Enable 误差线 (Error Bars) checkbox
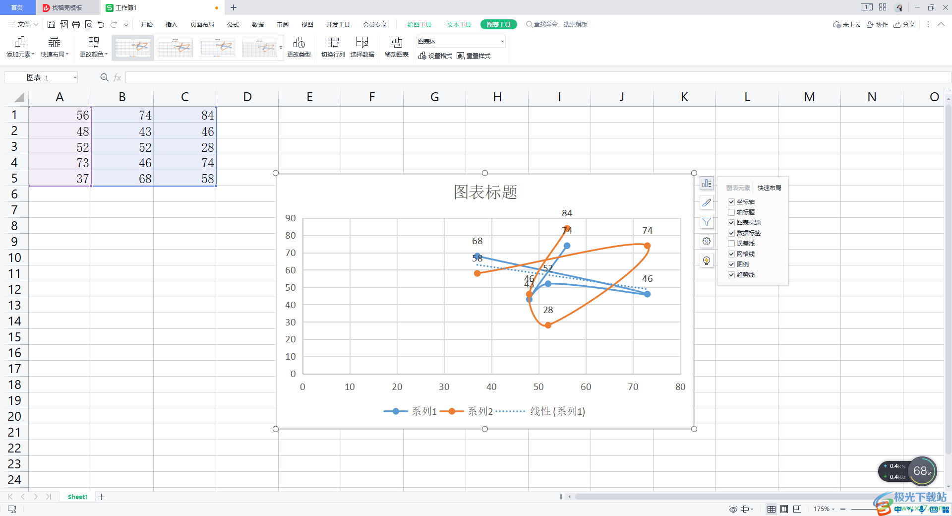 pos(731,244)
